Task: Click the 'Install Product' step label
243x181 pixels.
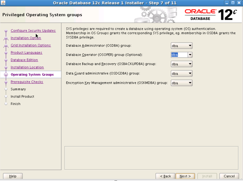Action: 22,96
